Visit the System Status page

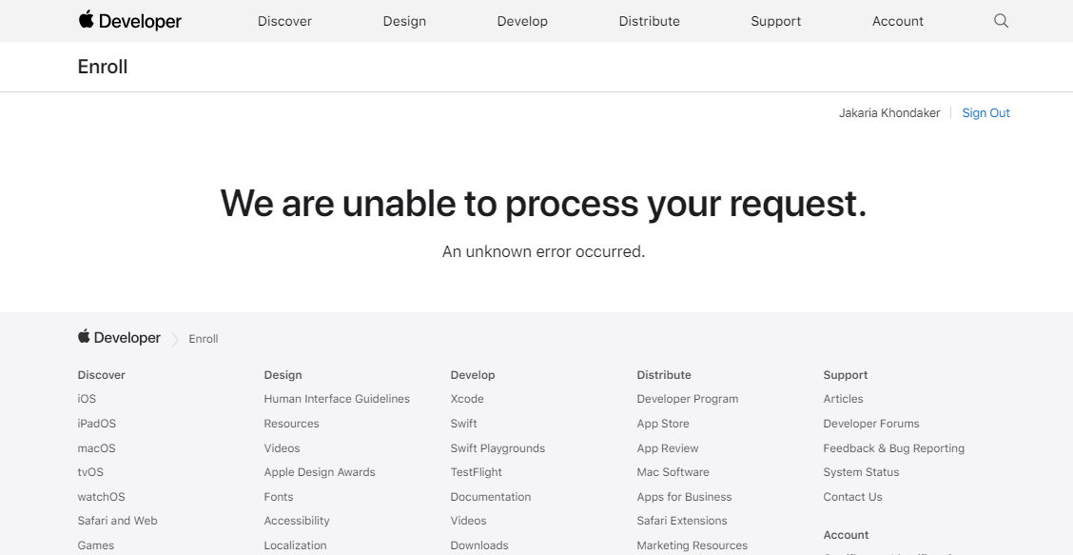click(861, 471)
